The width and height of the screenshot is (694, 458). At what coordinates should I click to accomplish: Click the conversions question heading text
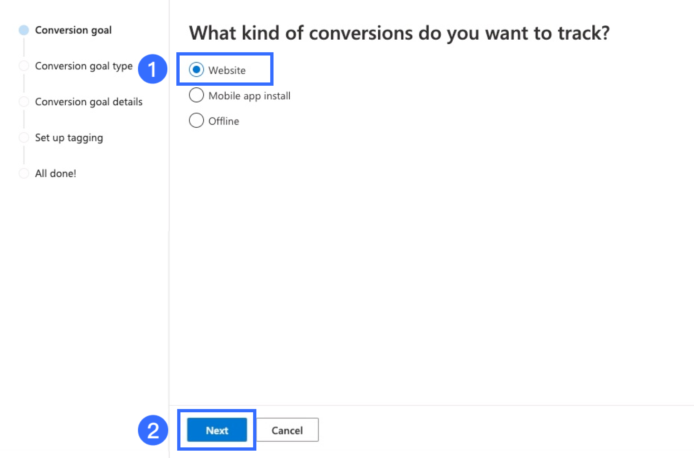pos(399,33)
